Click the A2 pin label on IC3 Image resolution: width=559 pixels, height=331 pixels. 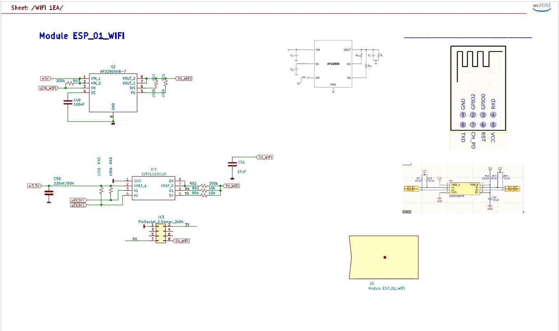tap(136, 196)
